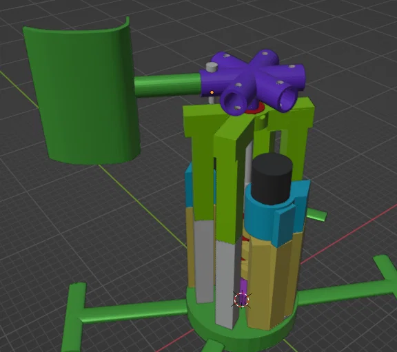Click the red-white 3D cursor marker
This screenshot has height=352, width=397.
tap(241, 300)
